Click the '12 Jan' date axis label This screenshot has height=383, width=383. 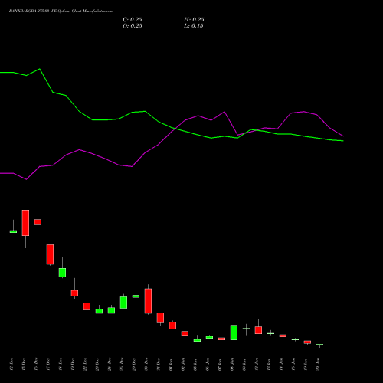coord(257,365)
